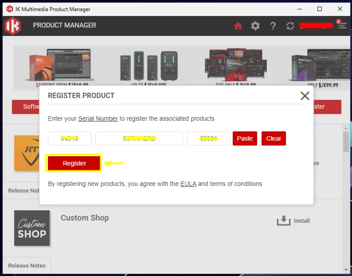Open the EULA link
352x276 pixels.
188,184
